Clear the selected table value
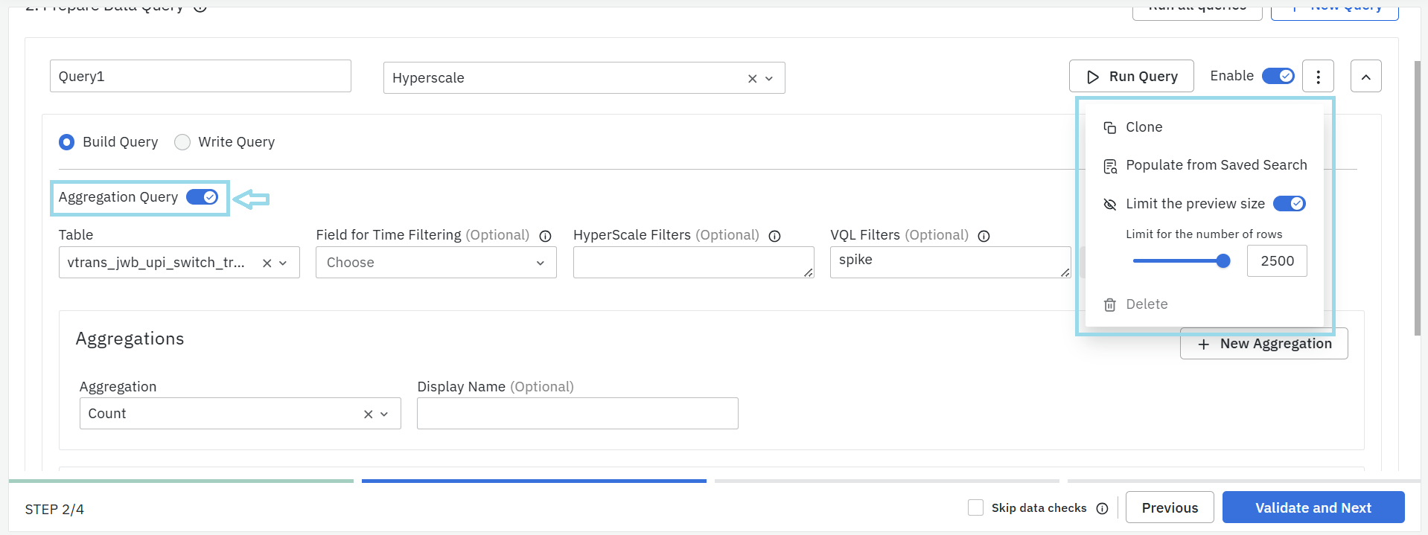Screen dimensions: 1428x535 tap(267, 263)
